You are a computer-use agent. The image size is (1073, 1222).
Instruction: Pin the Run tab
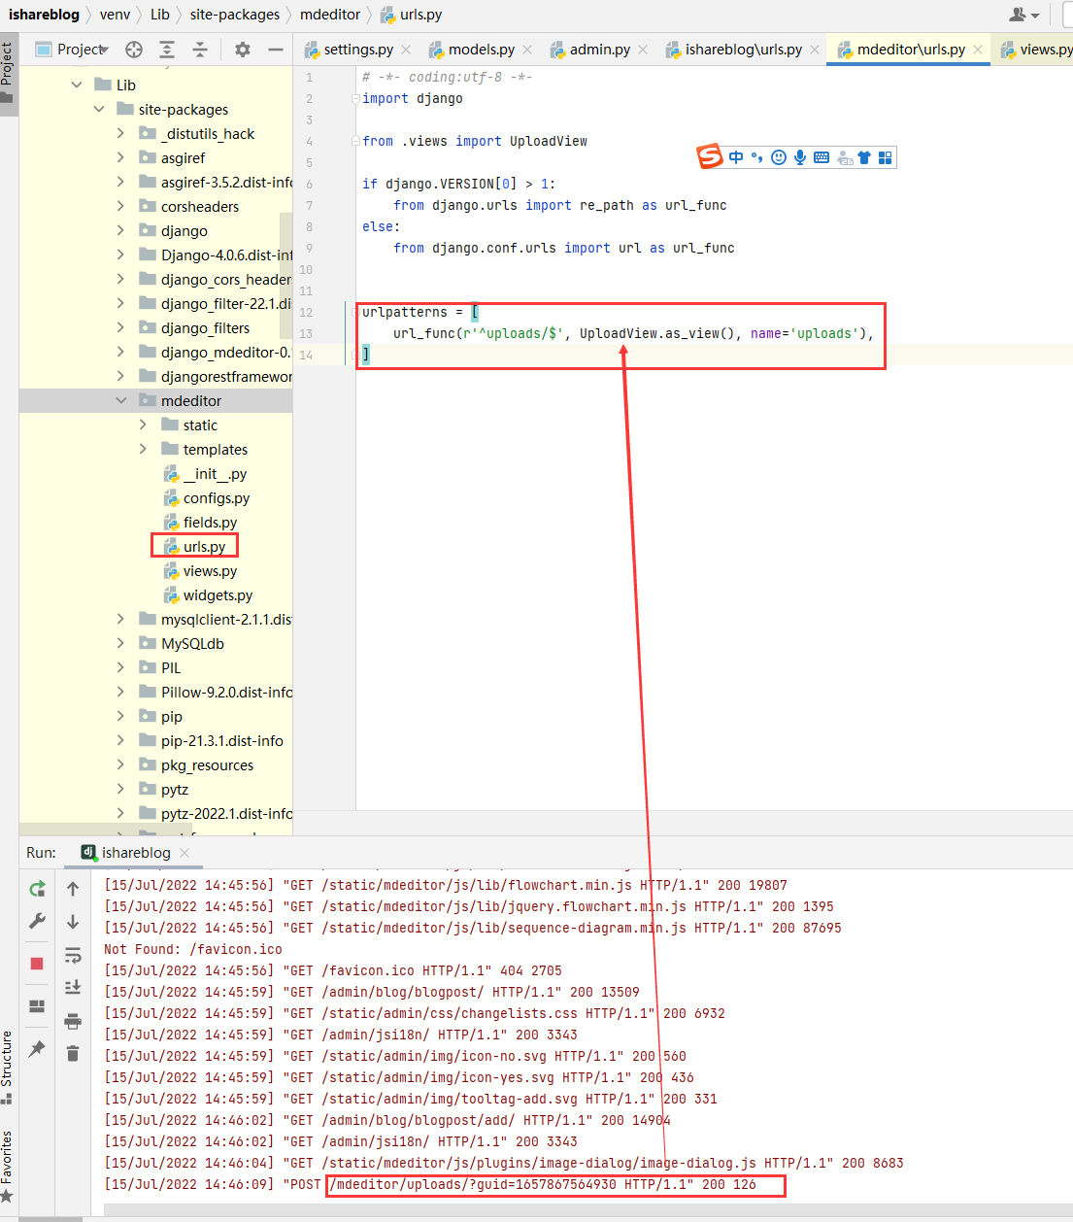(x=37, y=1048)
